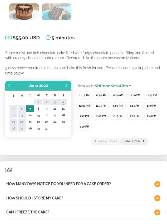This screenshot has width=167, height=224.
Task: Expand the cake order notice FAQ
Action: pyautogui.click(x=157, y=184)
